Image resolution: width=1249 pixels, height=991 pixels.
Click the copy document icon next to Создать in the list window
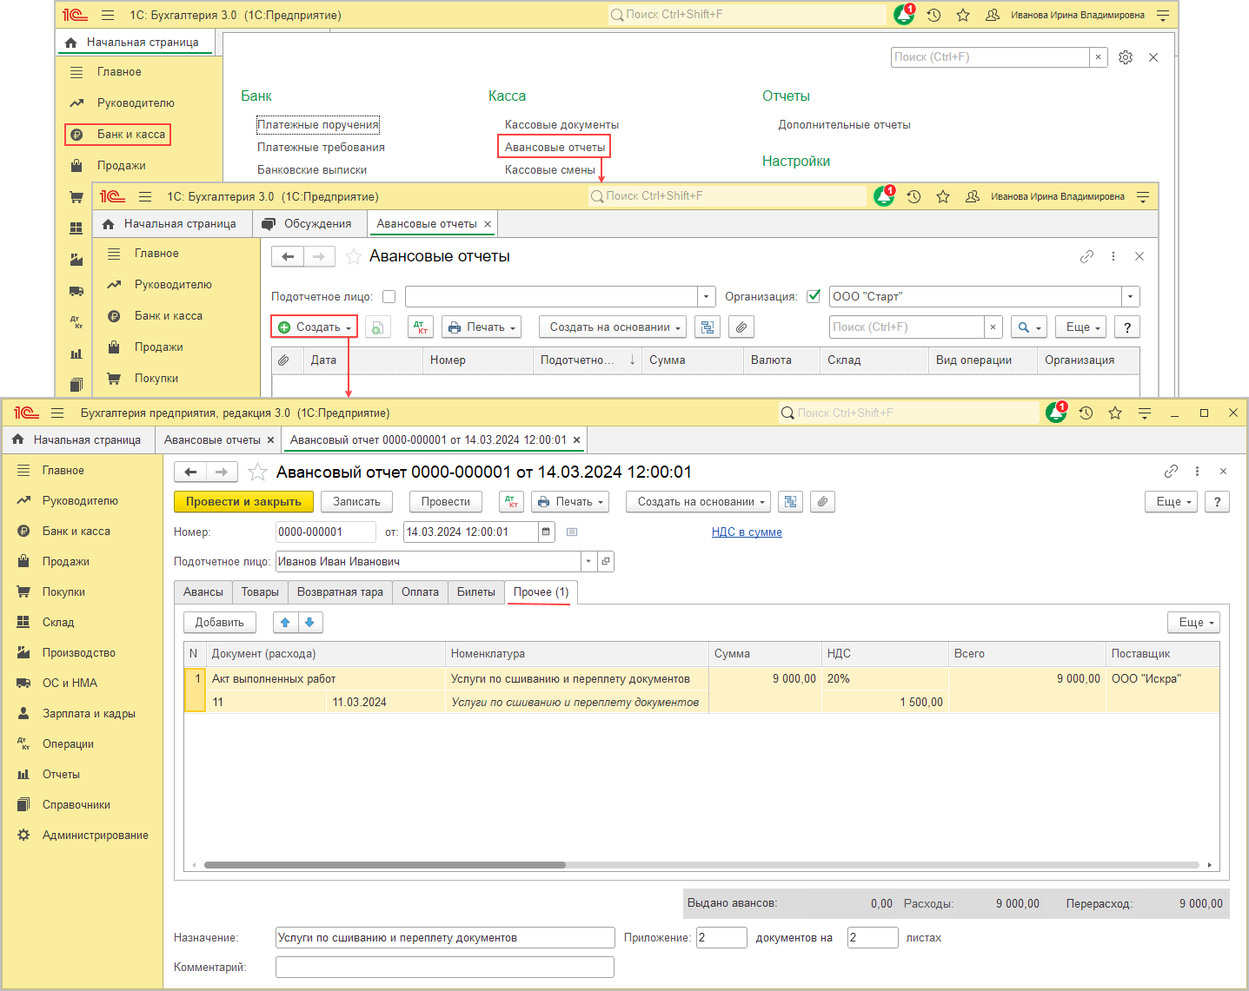(x=377, y=327)
